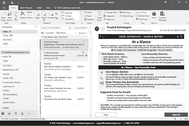Delete the selected message
The width and height of the screenshot is (189, 126).
23,15
